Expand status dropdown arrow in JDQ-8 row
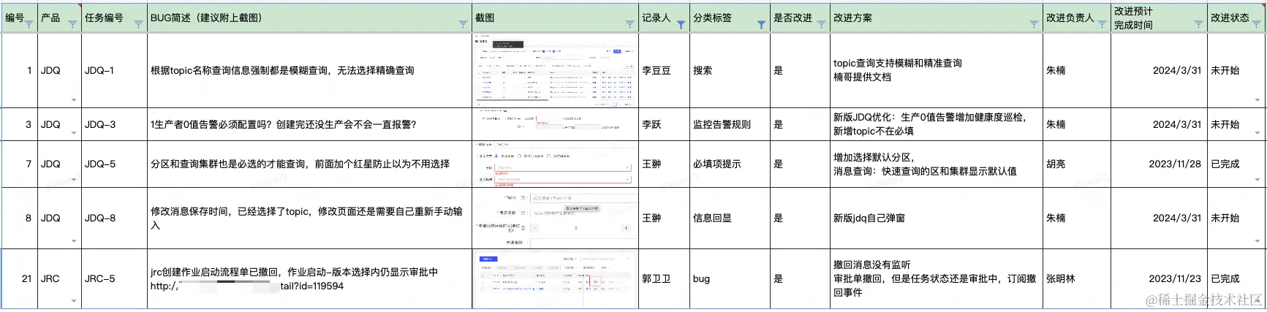 click(1257, 241)
